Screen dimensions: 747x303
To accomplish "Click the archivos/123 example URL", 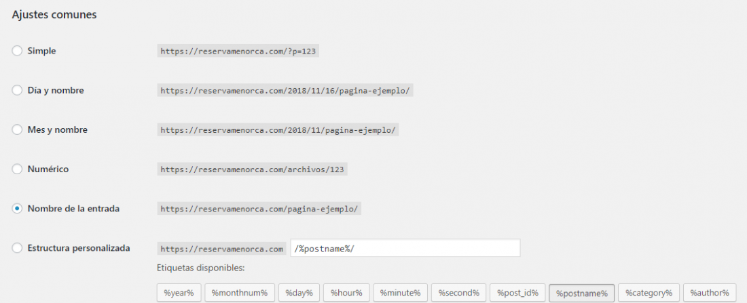I will pos(252,169).
